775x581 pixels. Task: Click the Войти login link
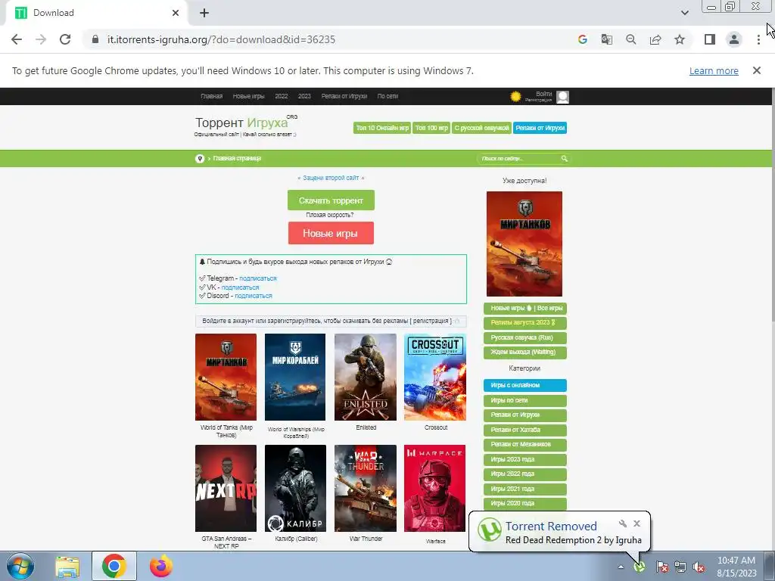543,93
